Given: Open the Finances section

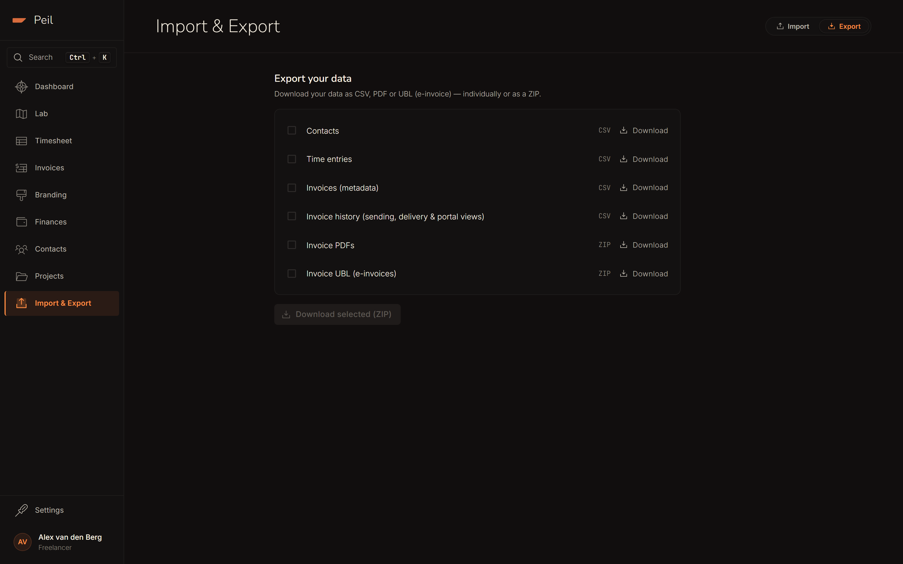Looking at the screenshot, I should pos(62,222).
